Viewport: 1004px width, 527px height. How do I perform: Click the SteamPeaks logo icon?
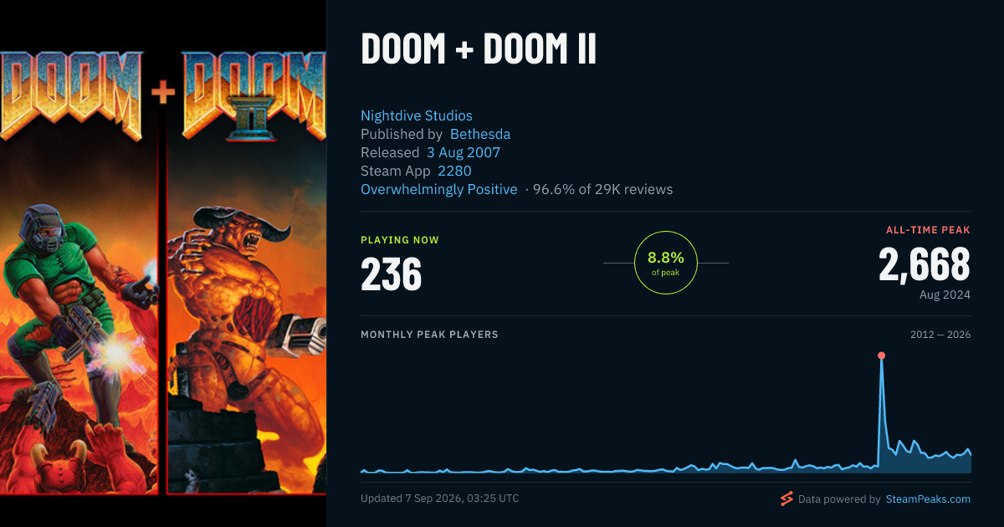786,499
